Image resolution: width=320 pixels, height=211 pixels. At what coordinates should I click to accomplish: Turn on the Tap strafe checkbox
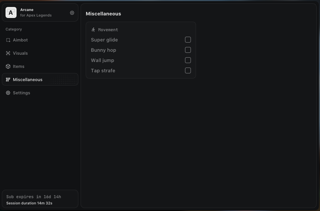188,70
